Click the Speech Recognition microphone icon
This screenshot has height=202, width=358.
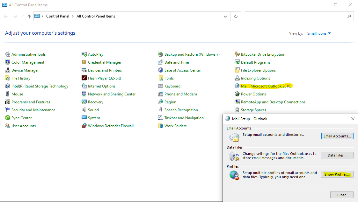[x=161, y=110]
